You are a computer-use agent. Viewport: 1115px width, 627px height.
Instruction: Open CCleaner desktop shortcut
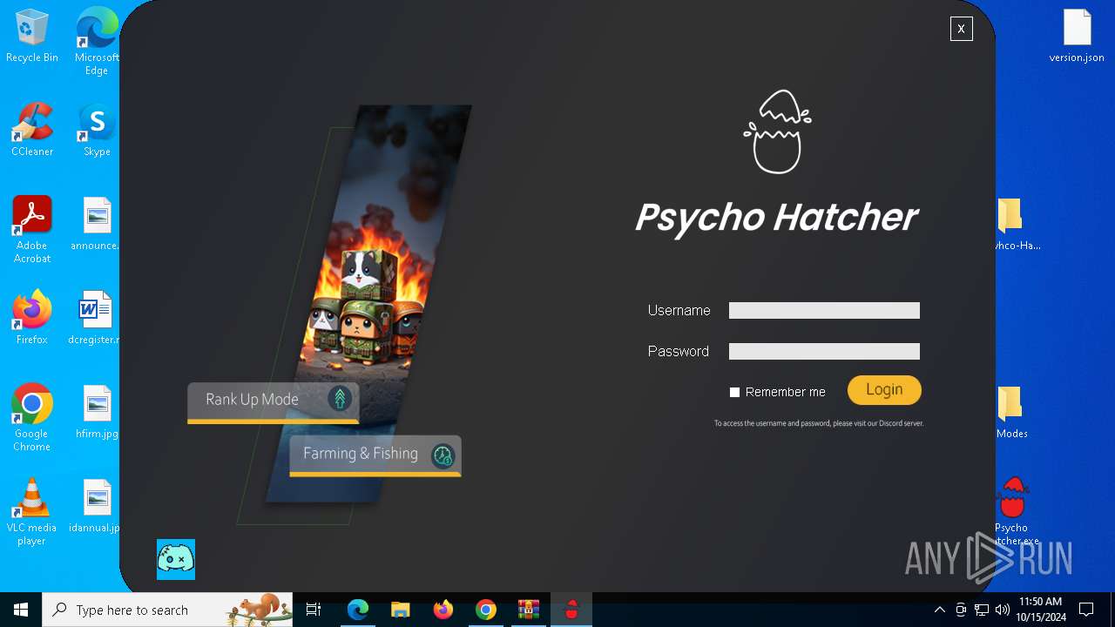(x=32, y=130)
